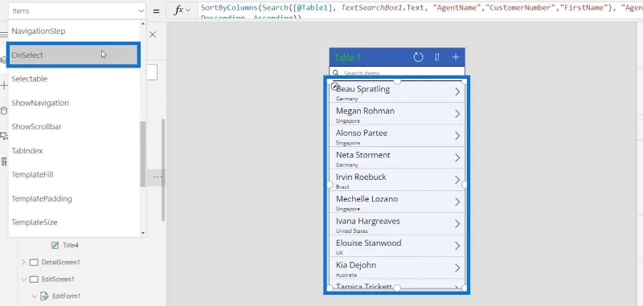The image size is (643, 306).
Task: Click into the formula bar text
Action: pyautogui.click(x=420, y=10)
